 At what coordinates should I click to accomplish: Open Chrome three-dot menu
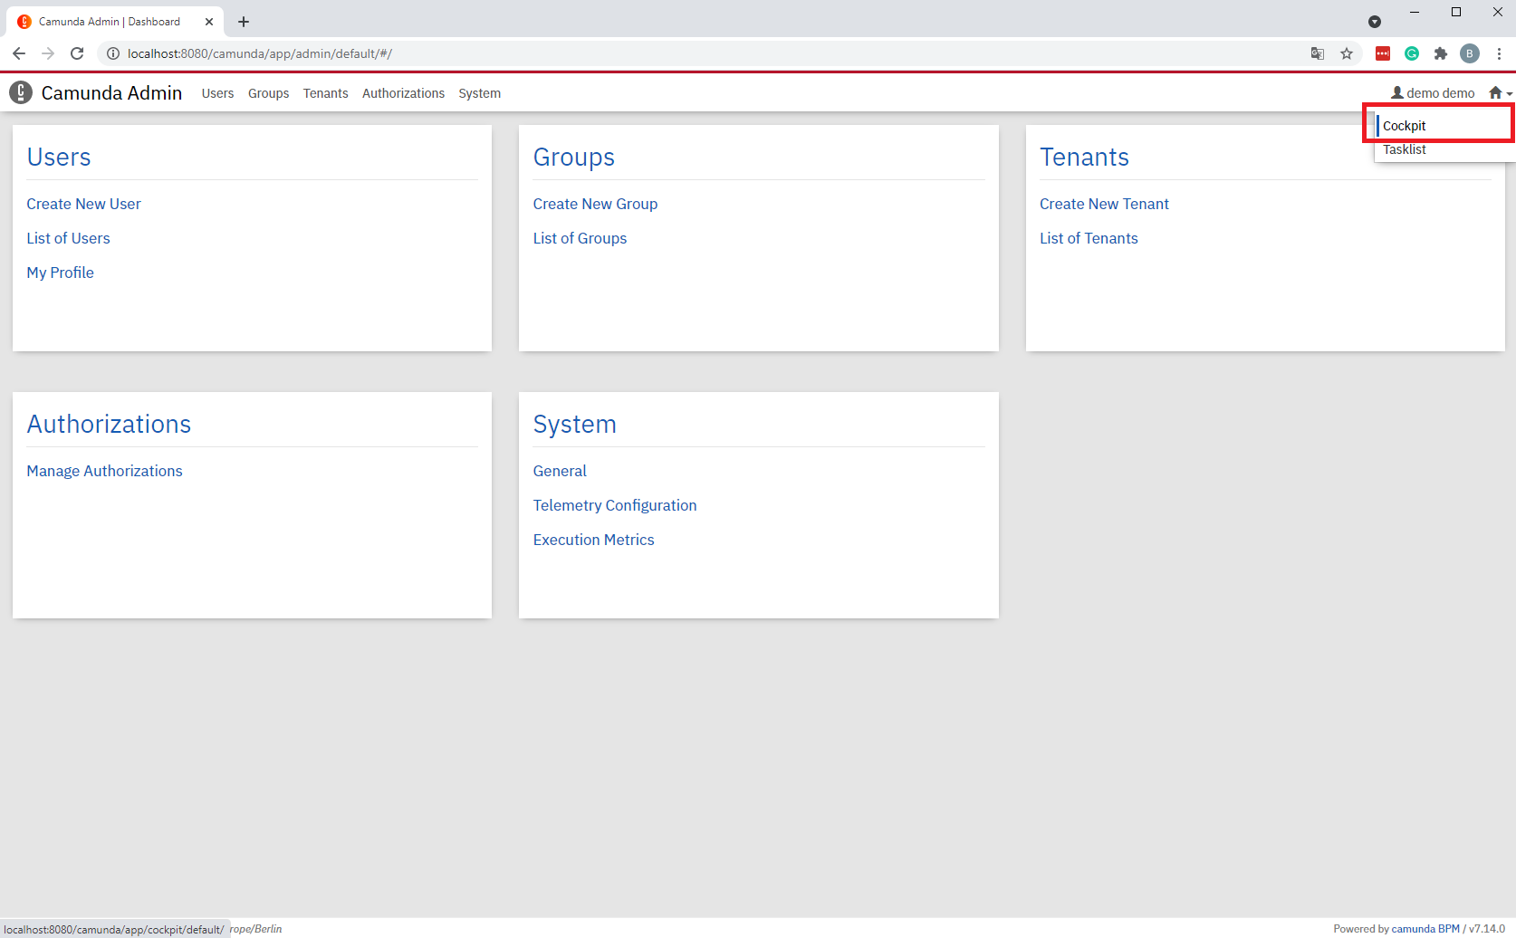coord(1499,53)
